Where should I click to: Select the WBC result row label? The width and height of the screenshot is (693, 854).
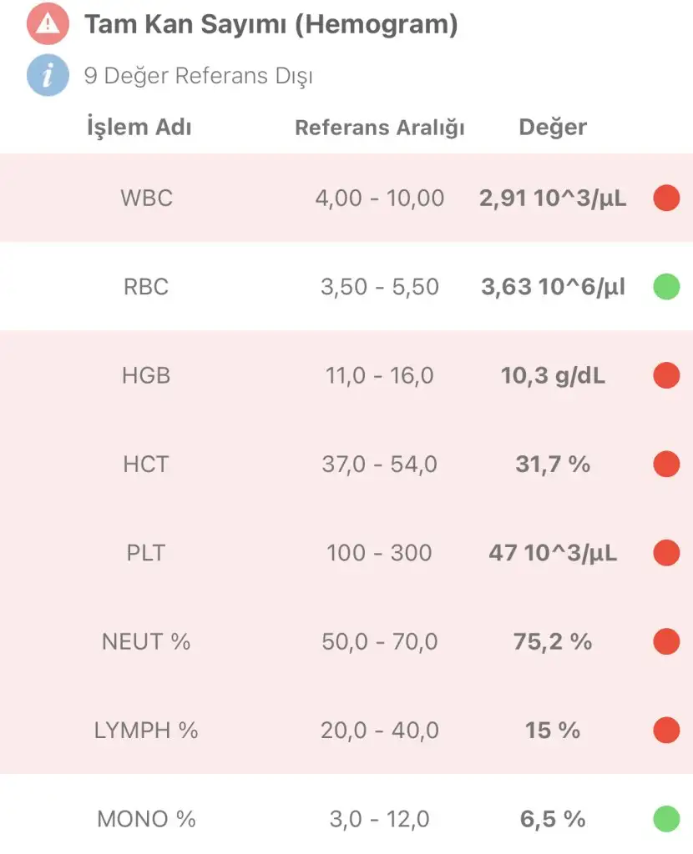pyautogui.click(x=145, y=198)
